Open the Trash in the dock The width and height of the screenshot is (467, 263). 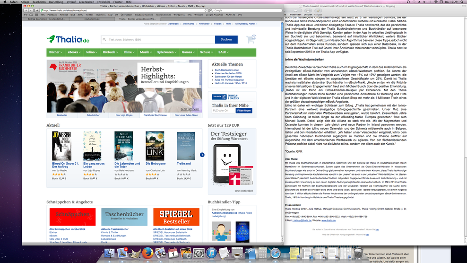tap(359, 253)
